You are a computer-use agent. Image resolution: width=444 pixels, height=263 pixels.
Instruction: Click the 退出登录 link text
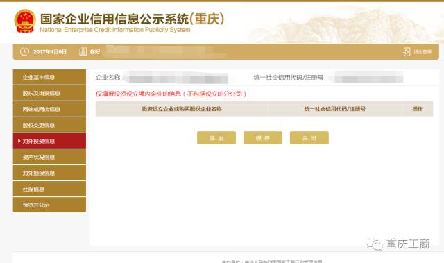(x=422, y=52)
